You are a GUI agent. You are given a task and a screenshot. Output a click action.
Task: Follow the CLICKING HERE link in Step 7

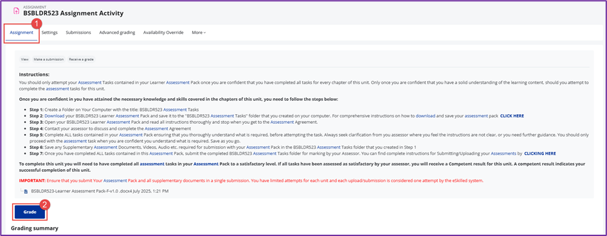pyautogui.click(x=540, y=153)
